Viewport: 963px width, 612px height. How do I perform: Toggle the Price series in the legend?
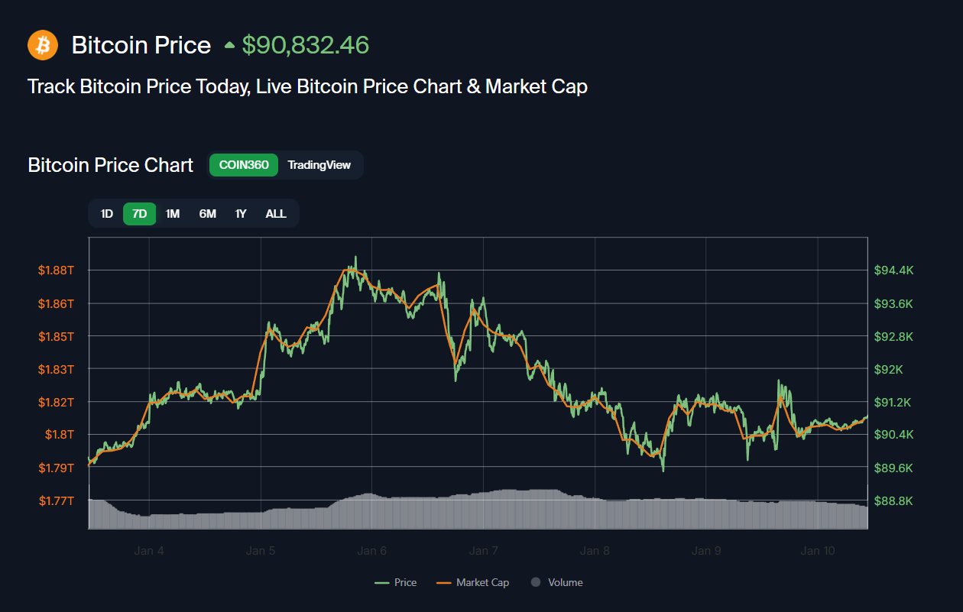tap(396, 582)
